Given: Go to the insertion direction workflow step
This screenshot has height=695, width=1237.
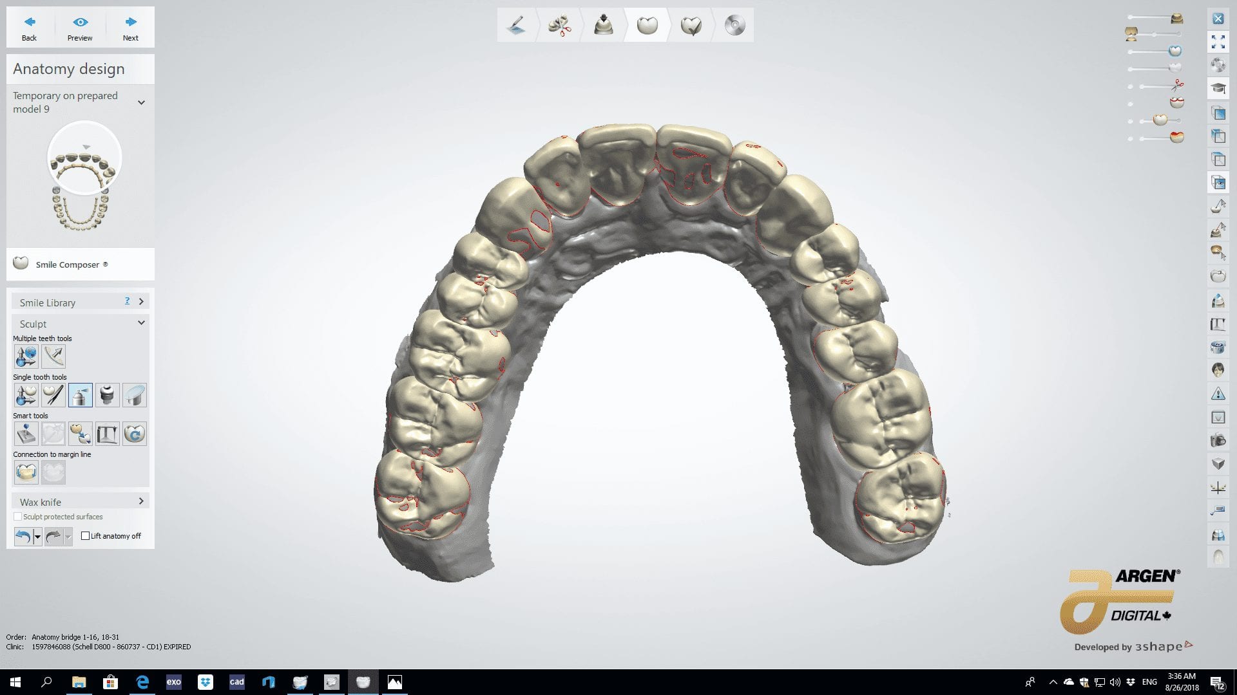Looking at the screenshot, I should [603, 25].
